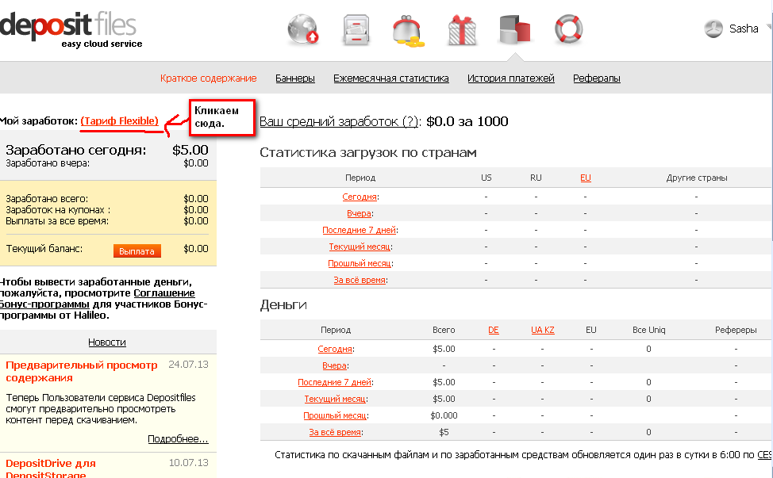Click the purse with coins icon
This screenshot has height=478, width=773.
point(408,32)
